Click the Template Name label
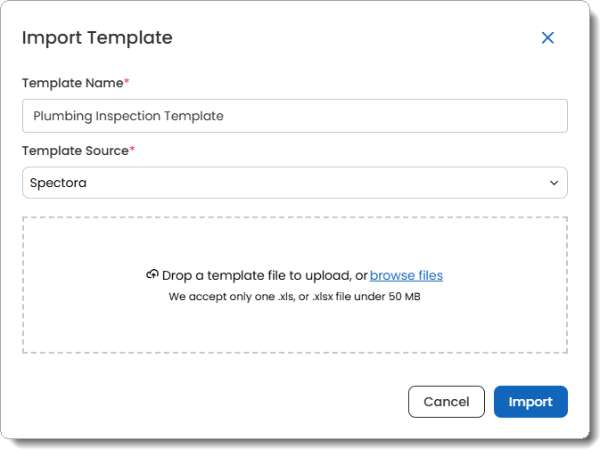The image size is (608, 457). coord(72,83)
